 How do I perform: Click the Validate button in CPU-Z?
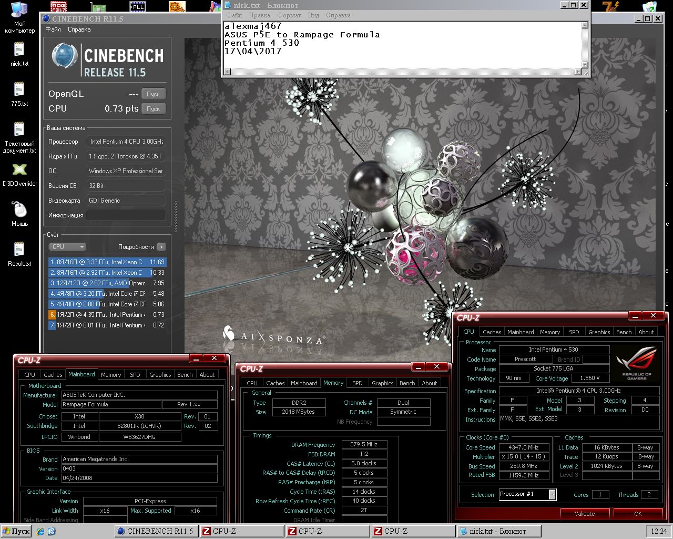pos(585,514)
